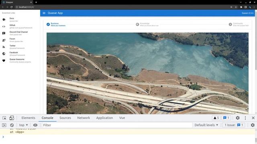Click the Quasar Awesome heart icon
The image size is (257, 144).
[x=4, y=61]
